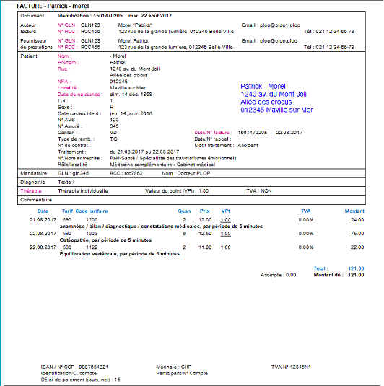Click the 'Montant' column header
384x386 pixels.
point(354,211)
